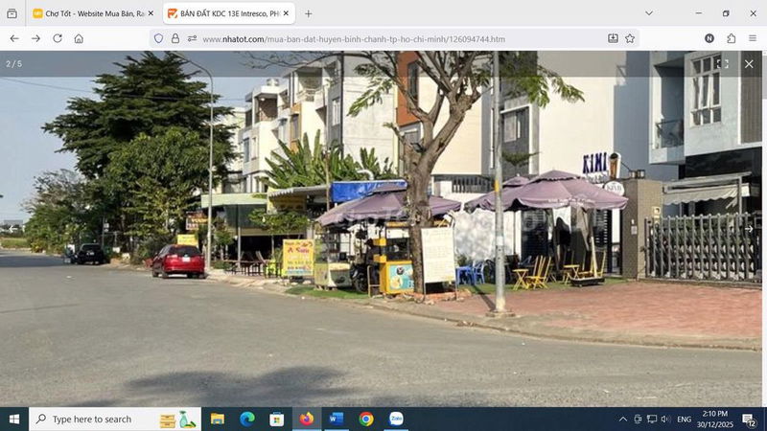Screen dimensions: 767x431
Task: Open the volume control in system tray
Action: point(666,420)
